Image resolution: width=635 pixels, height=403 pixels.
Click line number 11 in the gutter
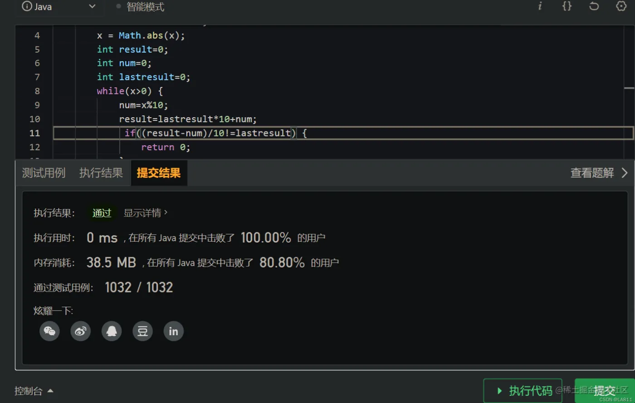pos(35,133)
